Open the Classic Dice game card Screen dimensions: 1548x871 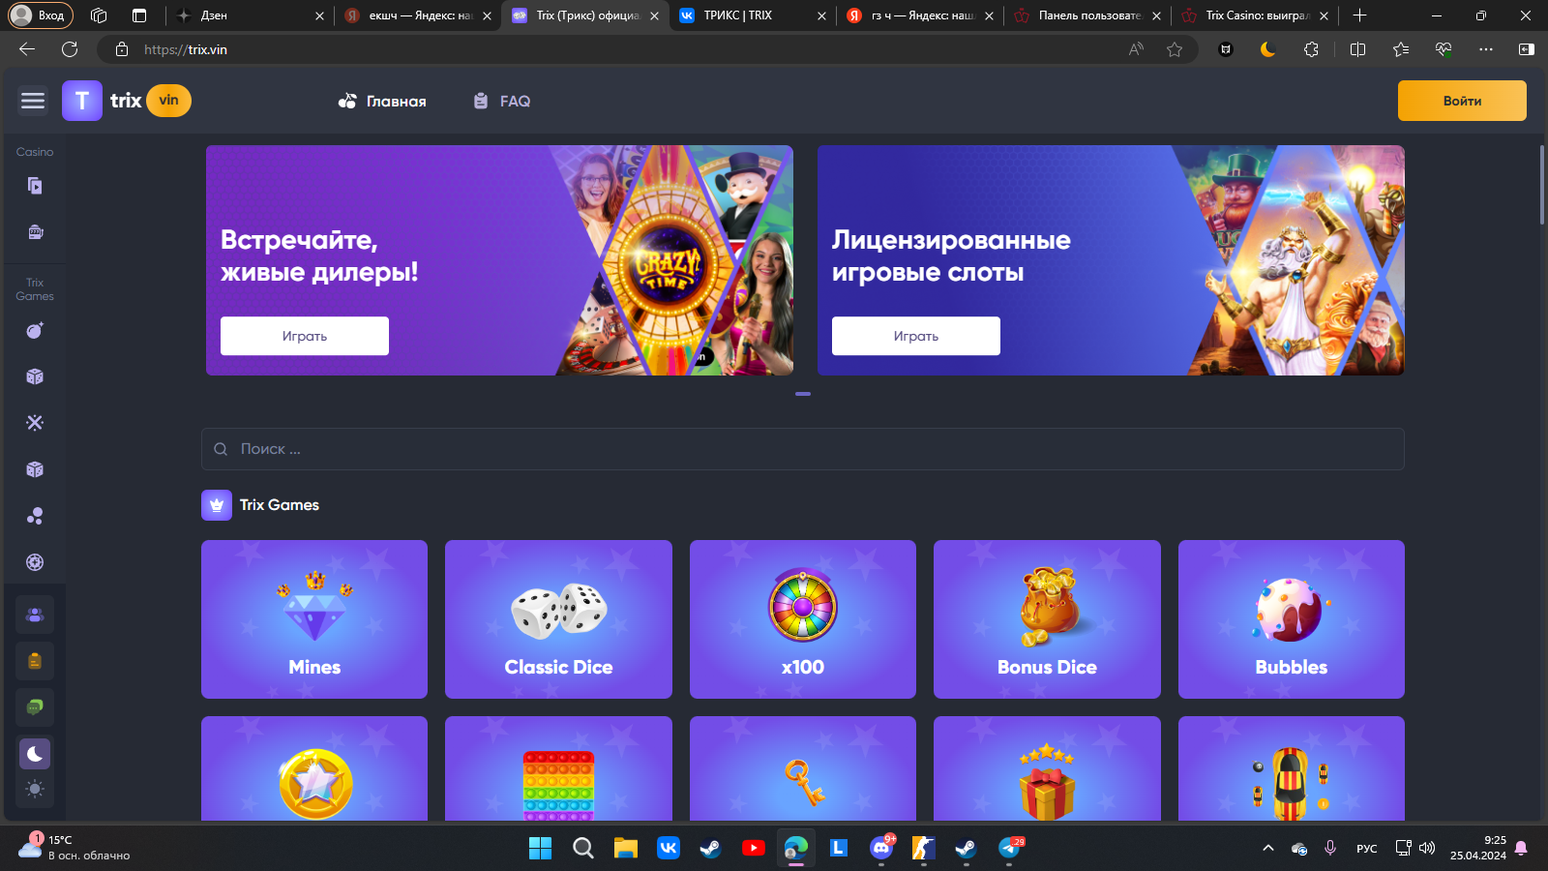(558, 619)
